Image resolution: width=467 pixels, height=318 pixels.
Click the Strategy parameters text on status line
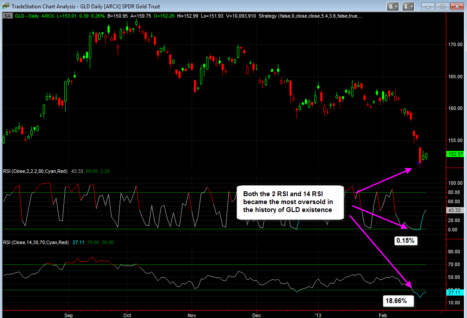311,16
